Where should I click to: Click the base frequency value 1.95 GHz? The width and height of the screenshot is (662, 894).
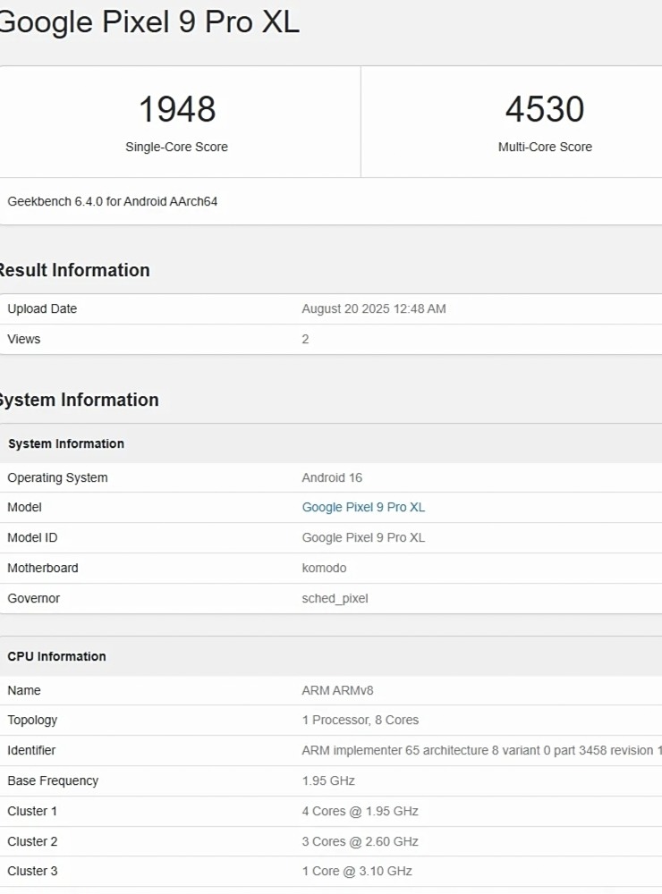point(328,780)
